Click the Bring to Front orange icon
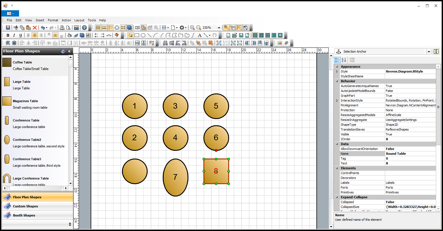Screen dimensions: 443x231 211,43
